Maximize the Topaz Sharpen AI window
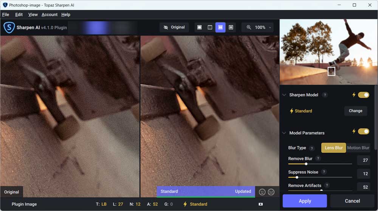This screenshot has width=378, height=211. coord(354,5)
